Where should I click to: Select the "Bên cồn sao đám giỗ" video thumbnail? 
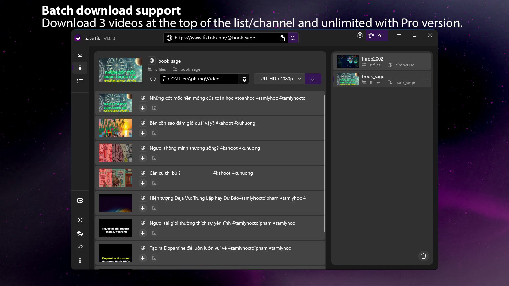[x=116, y=128]
